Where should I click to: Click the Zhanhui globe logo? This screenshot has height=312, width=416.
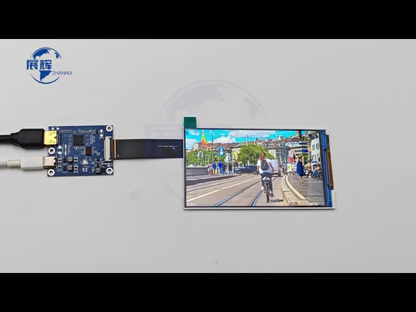click(49, 66)
